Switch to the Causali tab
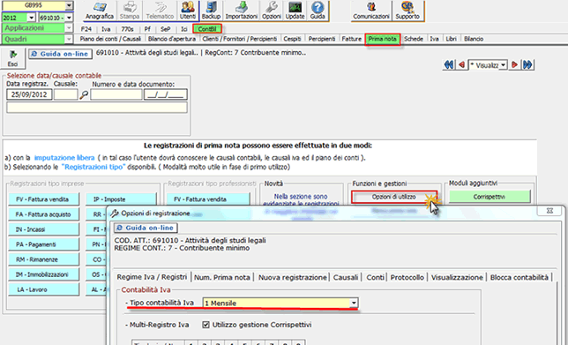The image size is (568, 345). pyautogui.click(x=346, y=277)
